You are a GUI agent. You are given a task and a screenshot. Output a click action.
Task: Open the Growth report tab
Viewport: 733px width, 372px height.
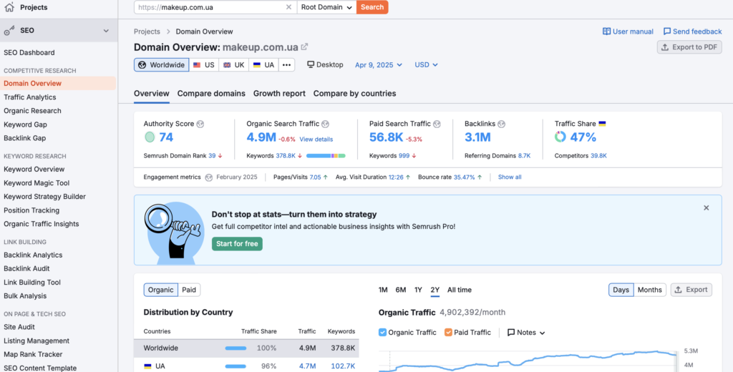(x=279, y=94)
